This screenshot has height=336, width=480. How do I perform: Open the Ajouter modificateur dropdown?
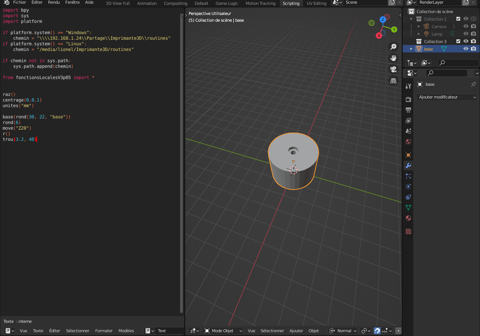[447, 97]
